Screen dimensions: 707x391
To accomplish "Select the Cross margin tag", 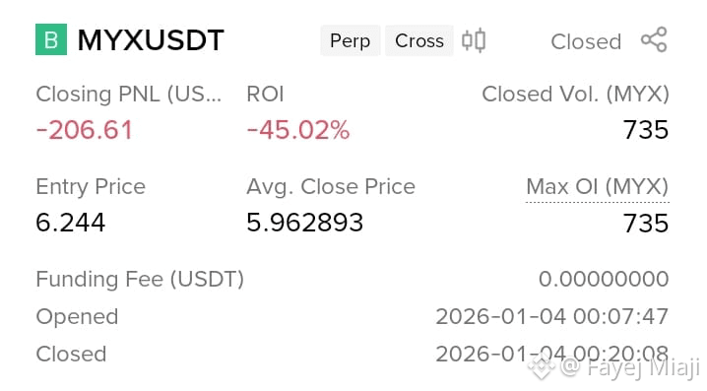I will tap(419, 40).
